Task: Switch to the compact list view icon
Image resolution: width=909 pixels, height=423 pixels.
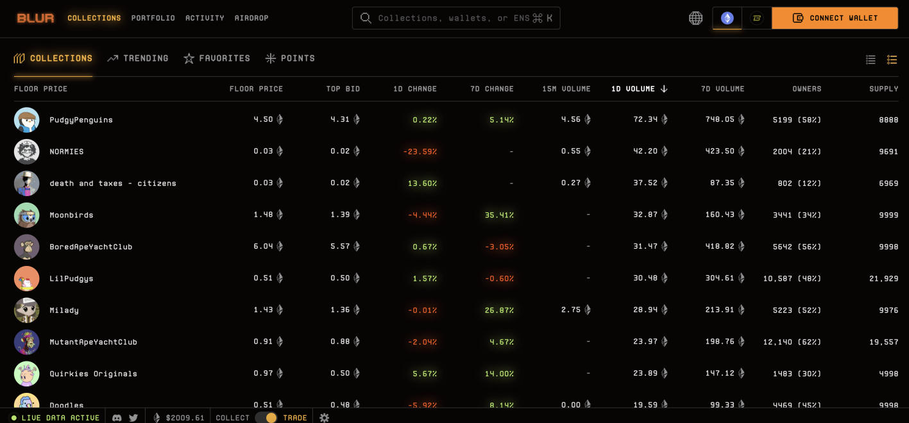Action: [x=871, y=60]
